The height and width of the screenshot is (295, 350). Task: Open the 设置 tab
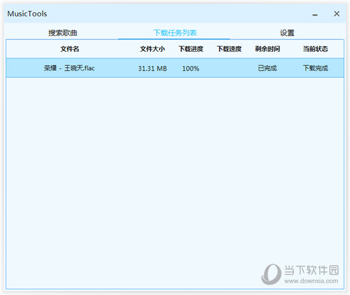pyautogui.click(x=287, y=33)
